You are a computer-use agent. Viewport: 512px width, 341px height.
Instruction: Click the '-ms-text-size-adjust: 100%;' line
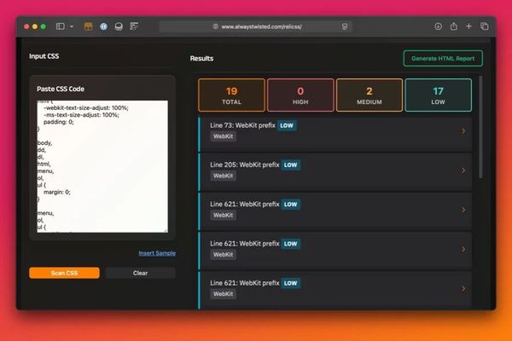81,115
